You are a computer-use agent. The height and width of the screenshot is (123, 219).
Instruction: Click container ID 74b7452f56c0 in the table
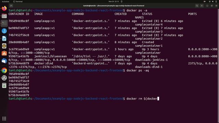pyautogui.click(x=19, y=35)
